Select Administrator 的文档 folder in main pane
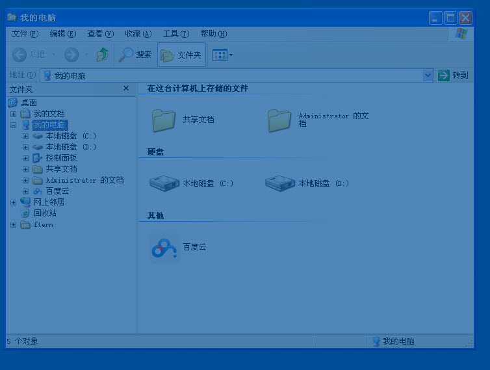This screenshot has width=490, height=370. click(x=318, y=120)
